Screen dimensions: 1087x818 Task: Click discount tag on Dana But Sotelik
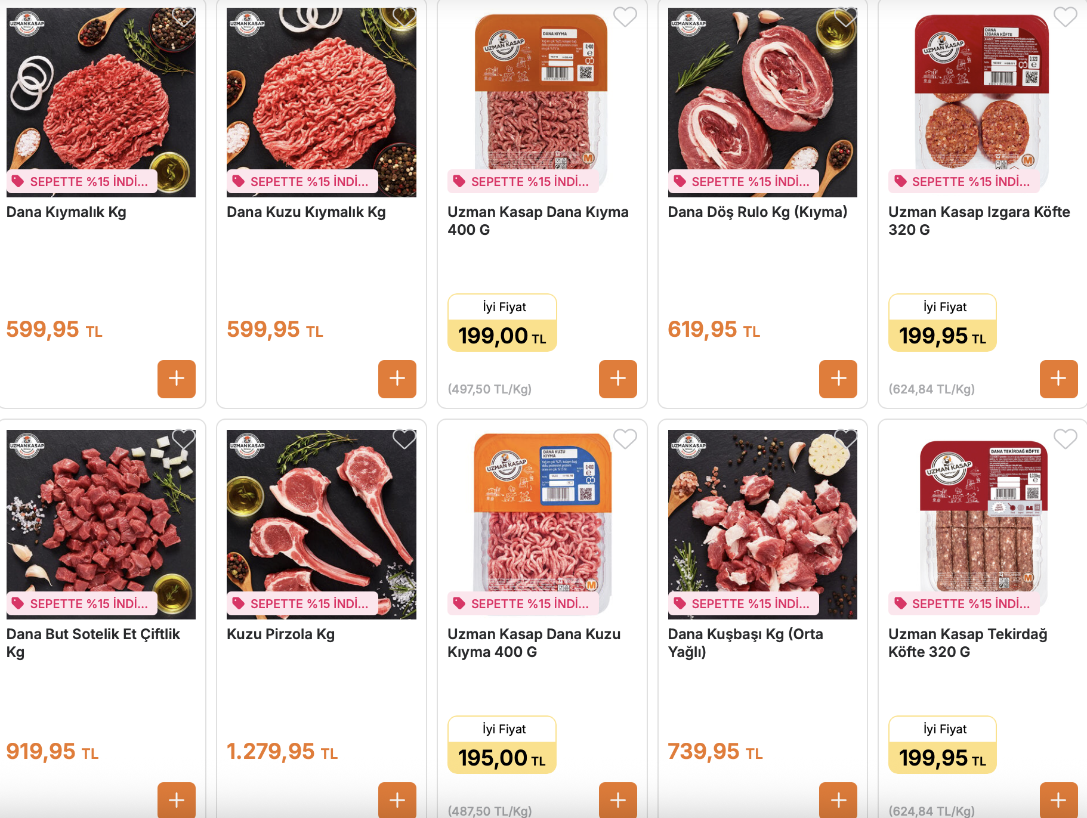(x=82, y=603)
